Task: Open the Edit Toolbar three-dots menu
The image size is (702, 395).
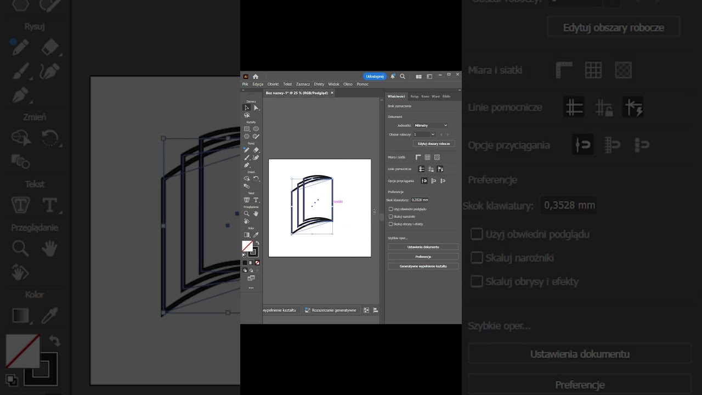Action: click(x=251, y=287)
